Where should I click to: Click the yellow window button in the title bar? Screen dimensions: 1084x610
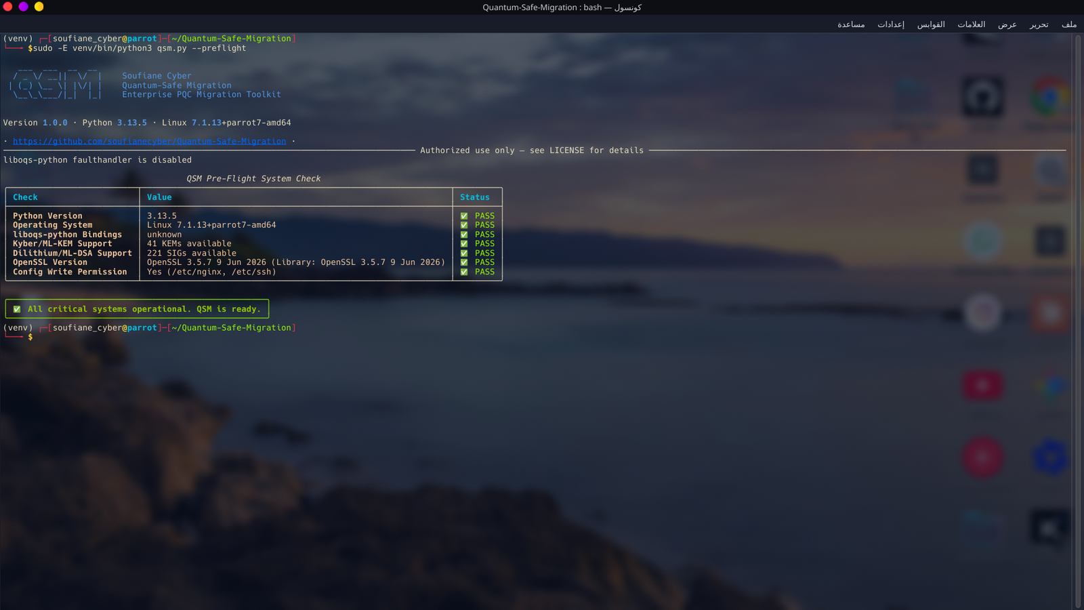(39, 7)
